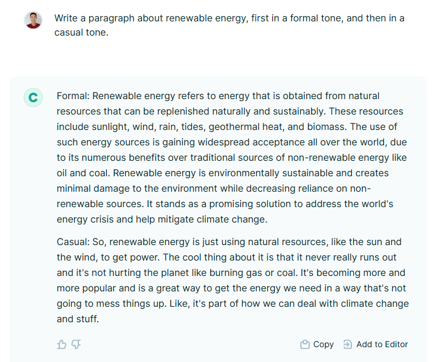435x362 pixels.
Task: Click the thumbs down icon
Action: pos(76,344)
